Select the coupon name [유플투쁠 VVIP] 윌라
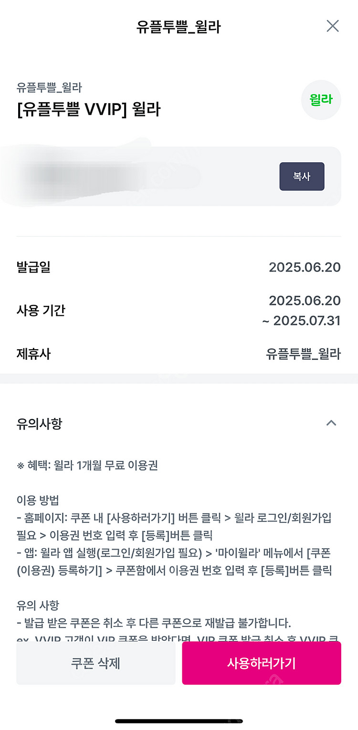This screenshot has height=730, width=358. coord(88,110)
